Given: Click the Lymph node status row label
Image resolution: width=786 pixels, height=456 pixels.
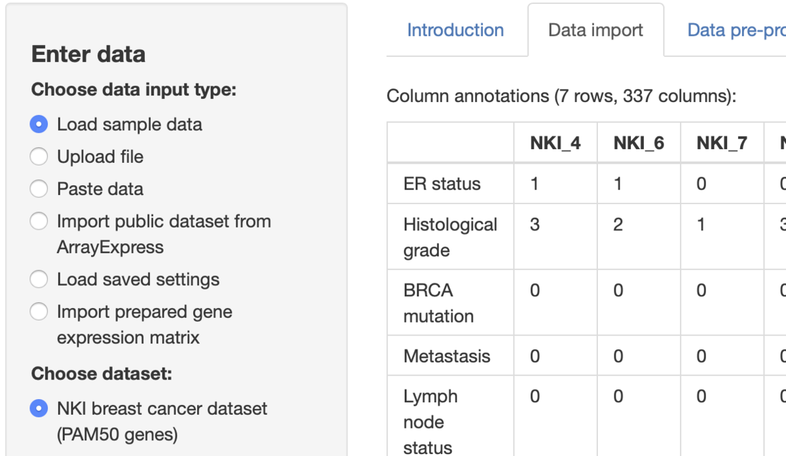Looking at the screenshot, I should tap(430, 422).
